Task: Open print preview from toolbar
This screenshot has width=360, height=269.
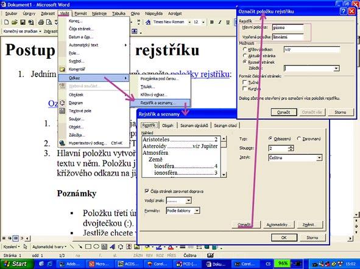Action: (x=49, y=22)
